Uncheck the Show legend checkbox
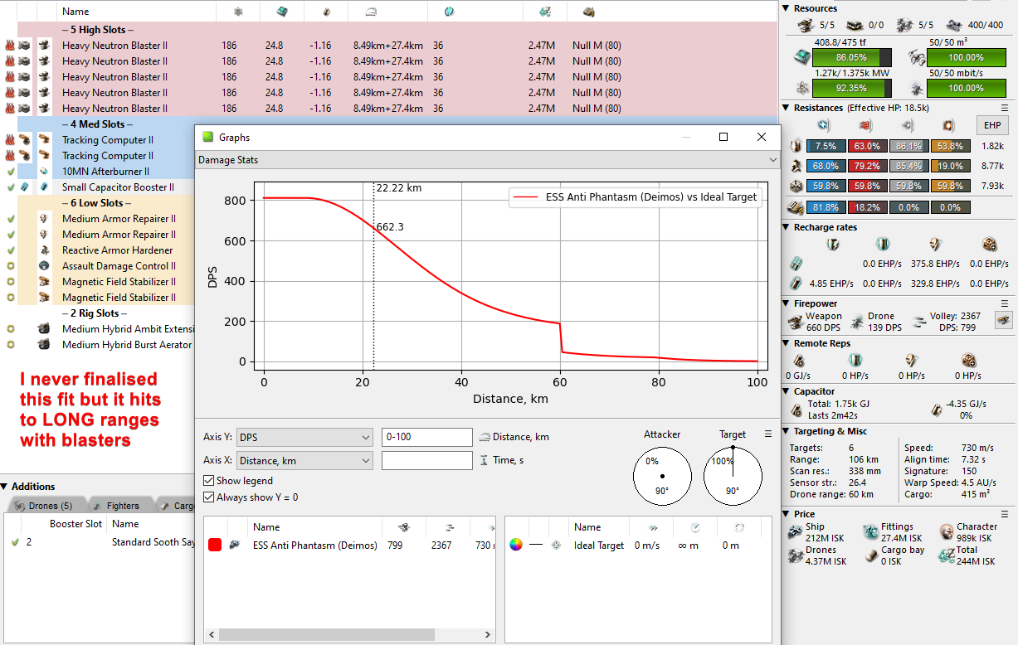1018x645 pixels. pyautogui.click(x=208, y=481)
